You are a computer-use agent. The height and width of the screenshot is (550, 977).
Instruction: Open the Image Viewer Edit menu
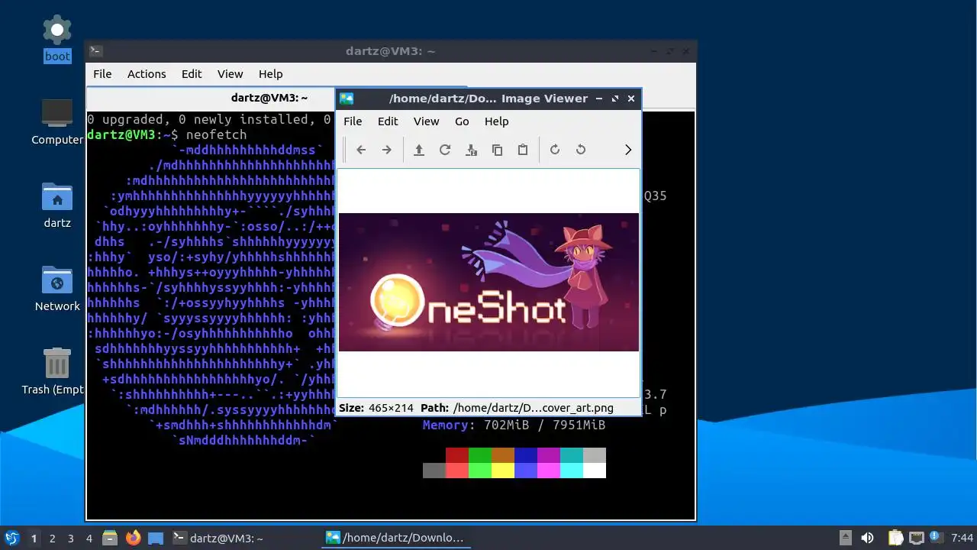pos(388,121)
